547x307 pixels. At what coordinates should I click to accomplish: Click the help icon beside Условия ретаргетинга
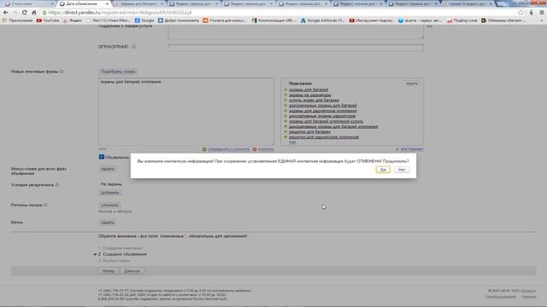[x=57, y=185]
